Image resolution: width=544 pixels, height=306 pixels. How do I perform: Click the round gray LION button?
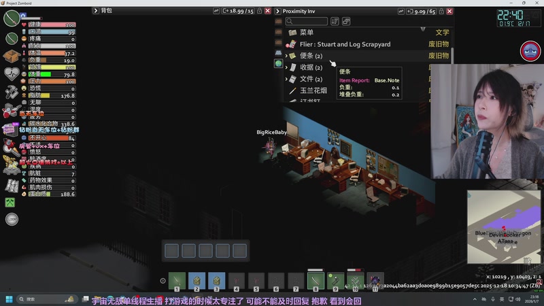click(12, 219)
